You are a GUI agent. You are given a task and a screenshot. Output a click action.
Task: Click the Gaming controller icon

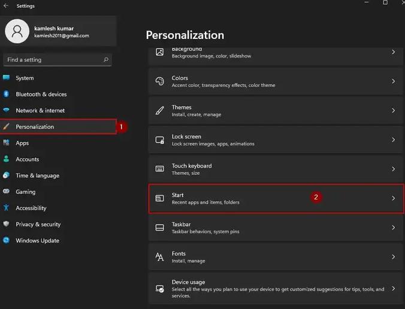click(6, 191)
